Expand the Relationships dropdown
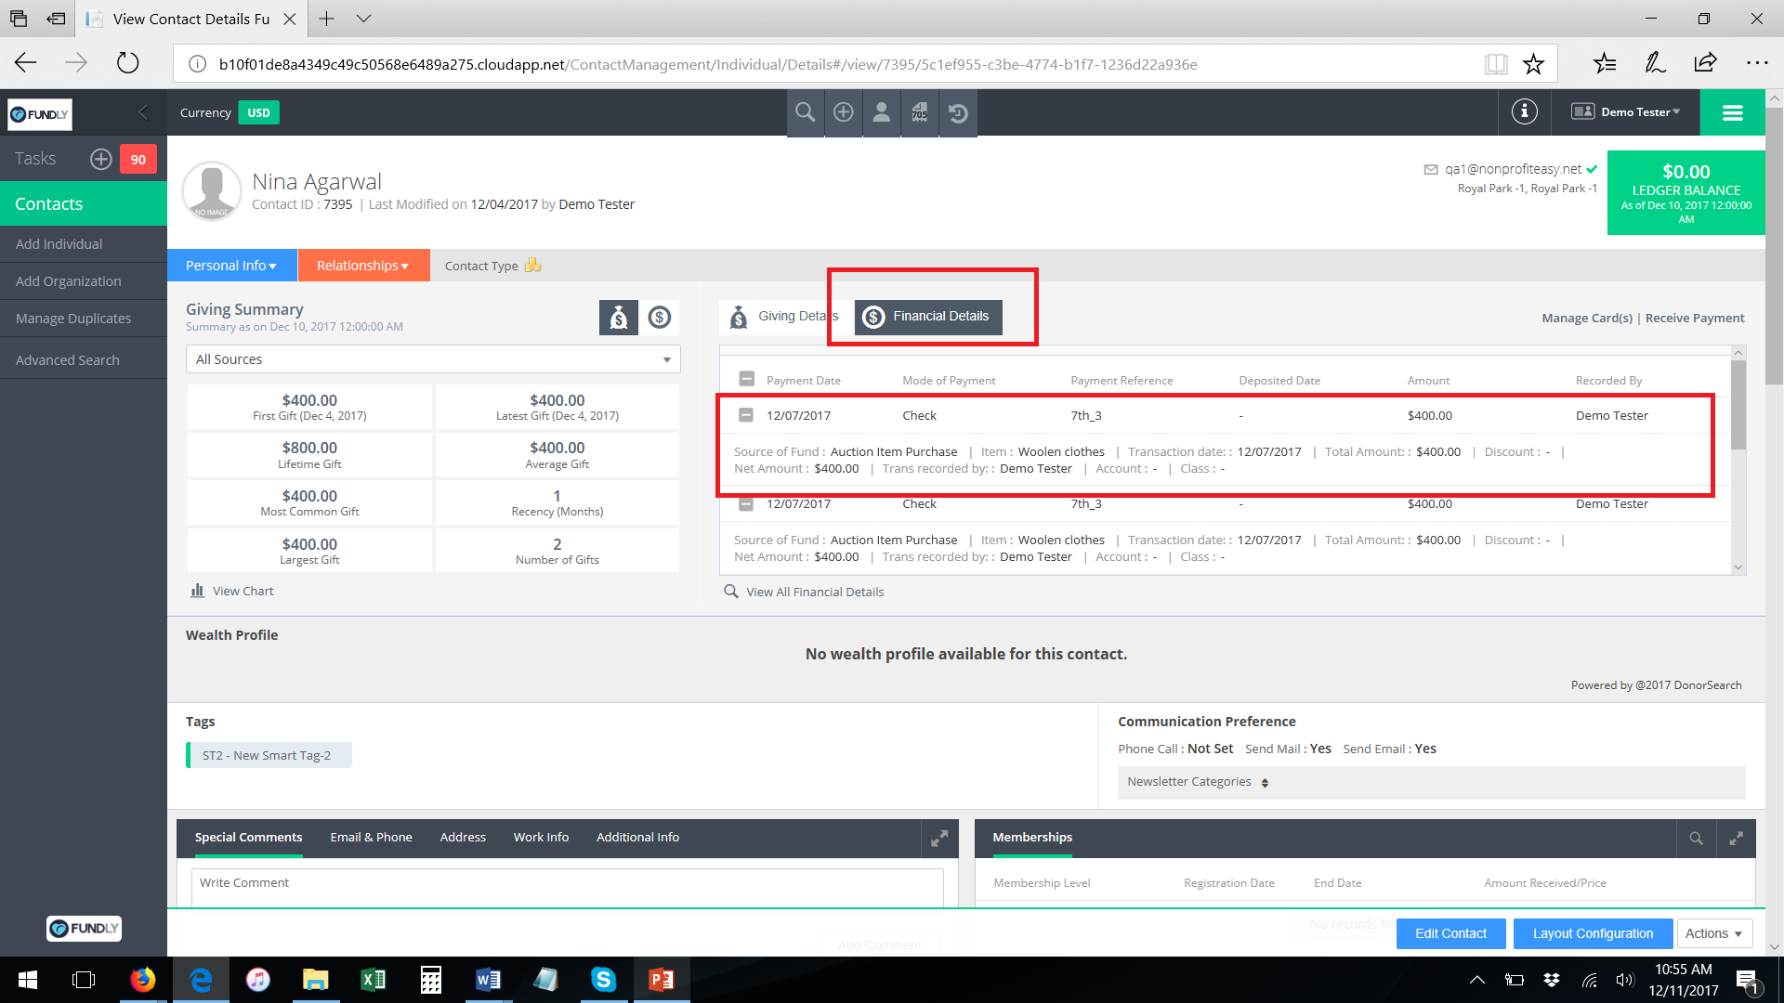The image size is (1784, 1003). (362, 266)
